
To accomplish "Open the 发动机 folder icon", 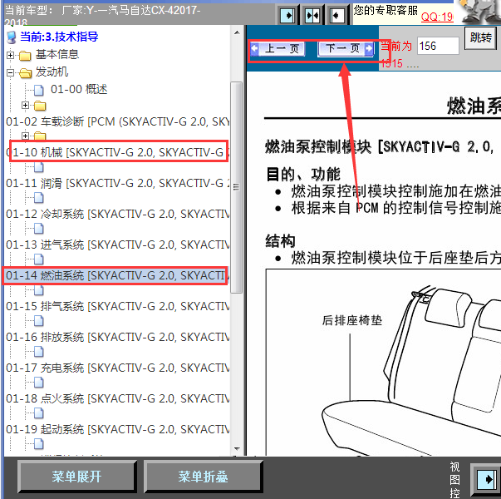I will (x=25, y=73).
